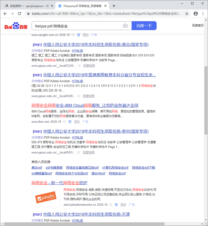Search related term 网络安全技术与实践pdf

point(72,173)
